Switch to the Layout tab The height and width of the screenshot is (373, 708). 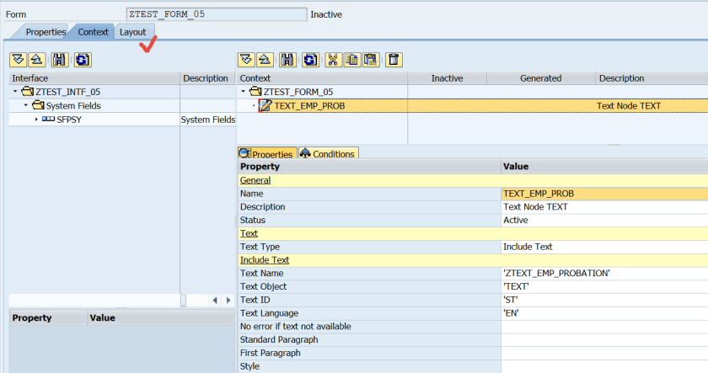[x=132, y=32]
